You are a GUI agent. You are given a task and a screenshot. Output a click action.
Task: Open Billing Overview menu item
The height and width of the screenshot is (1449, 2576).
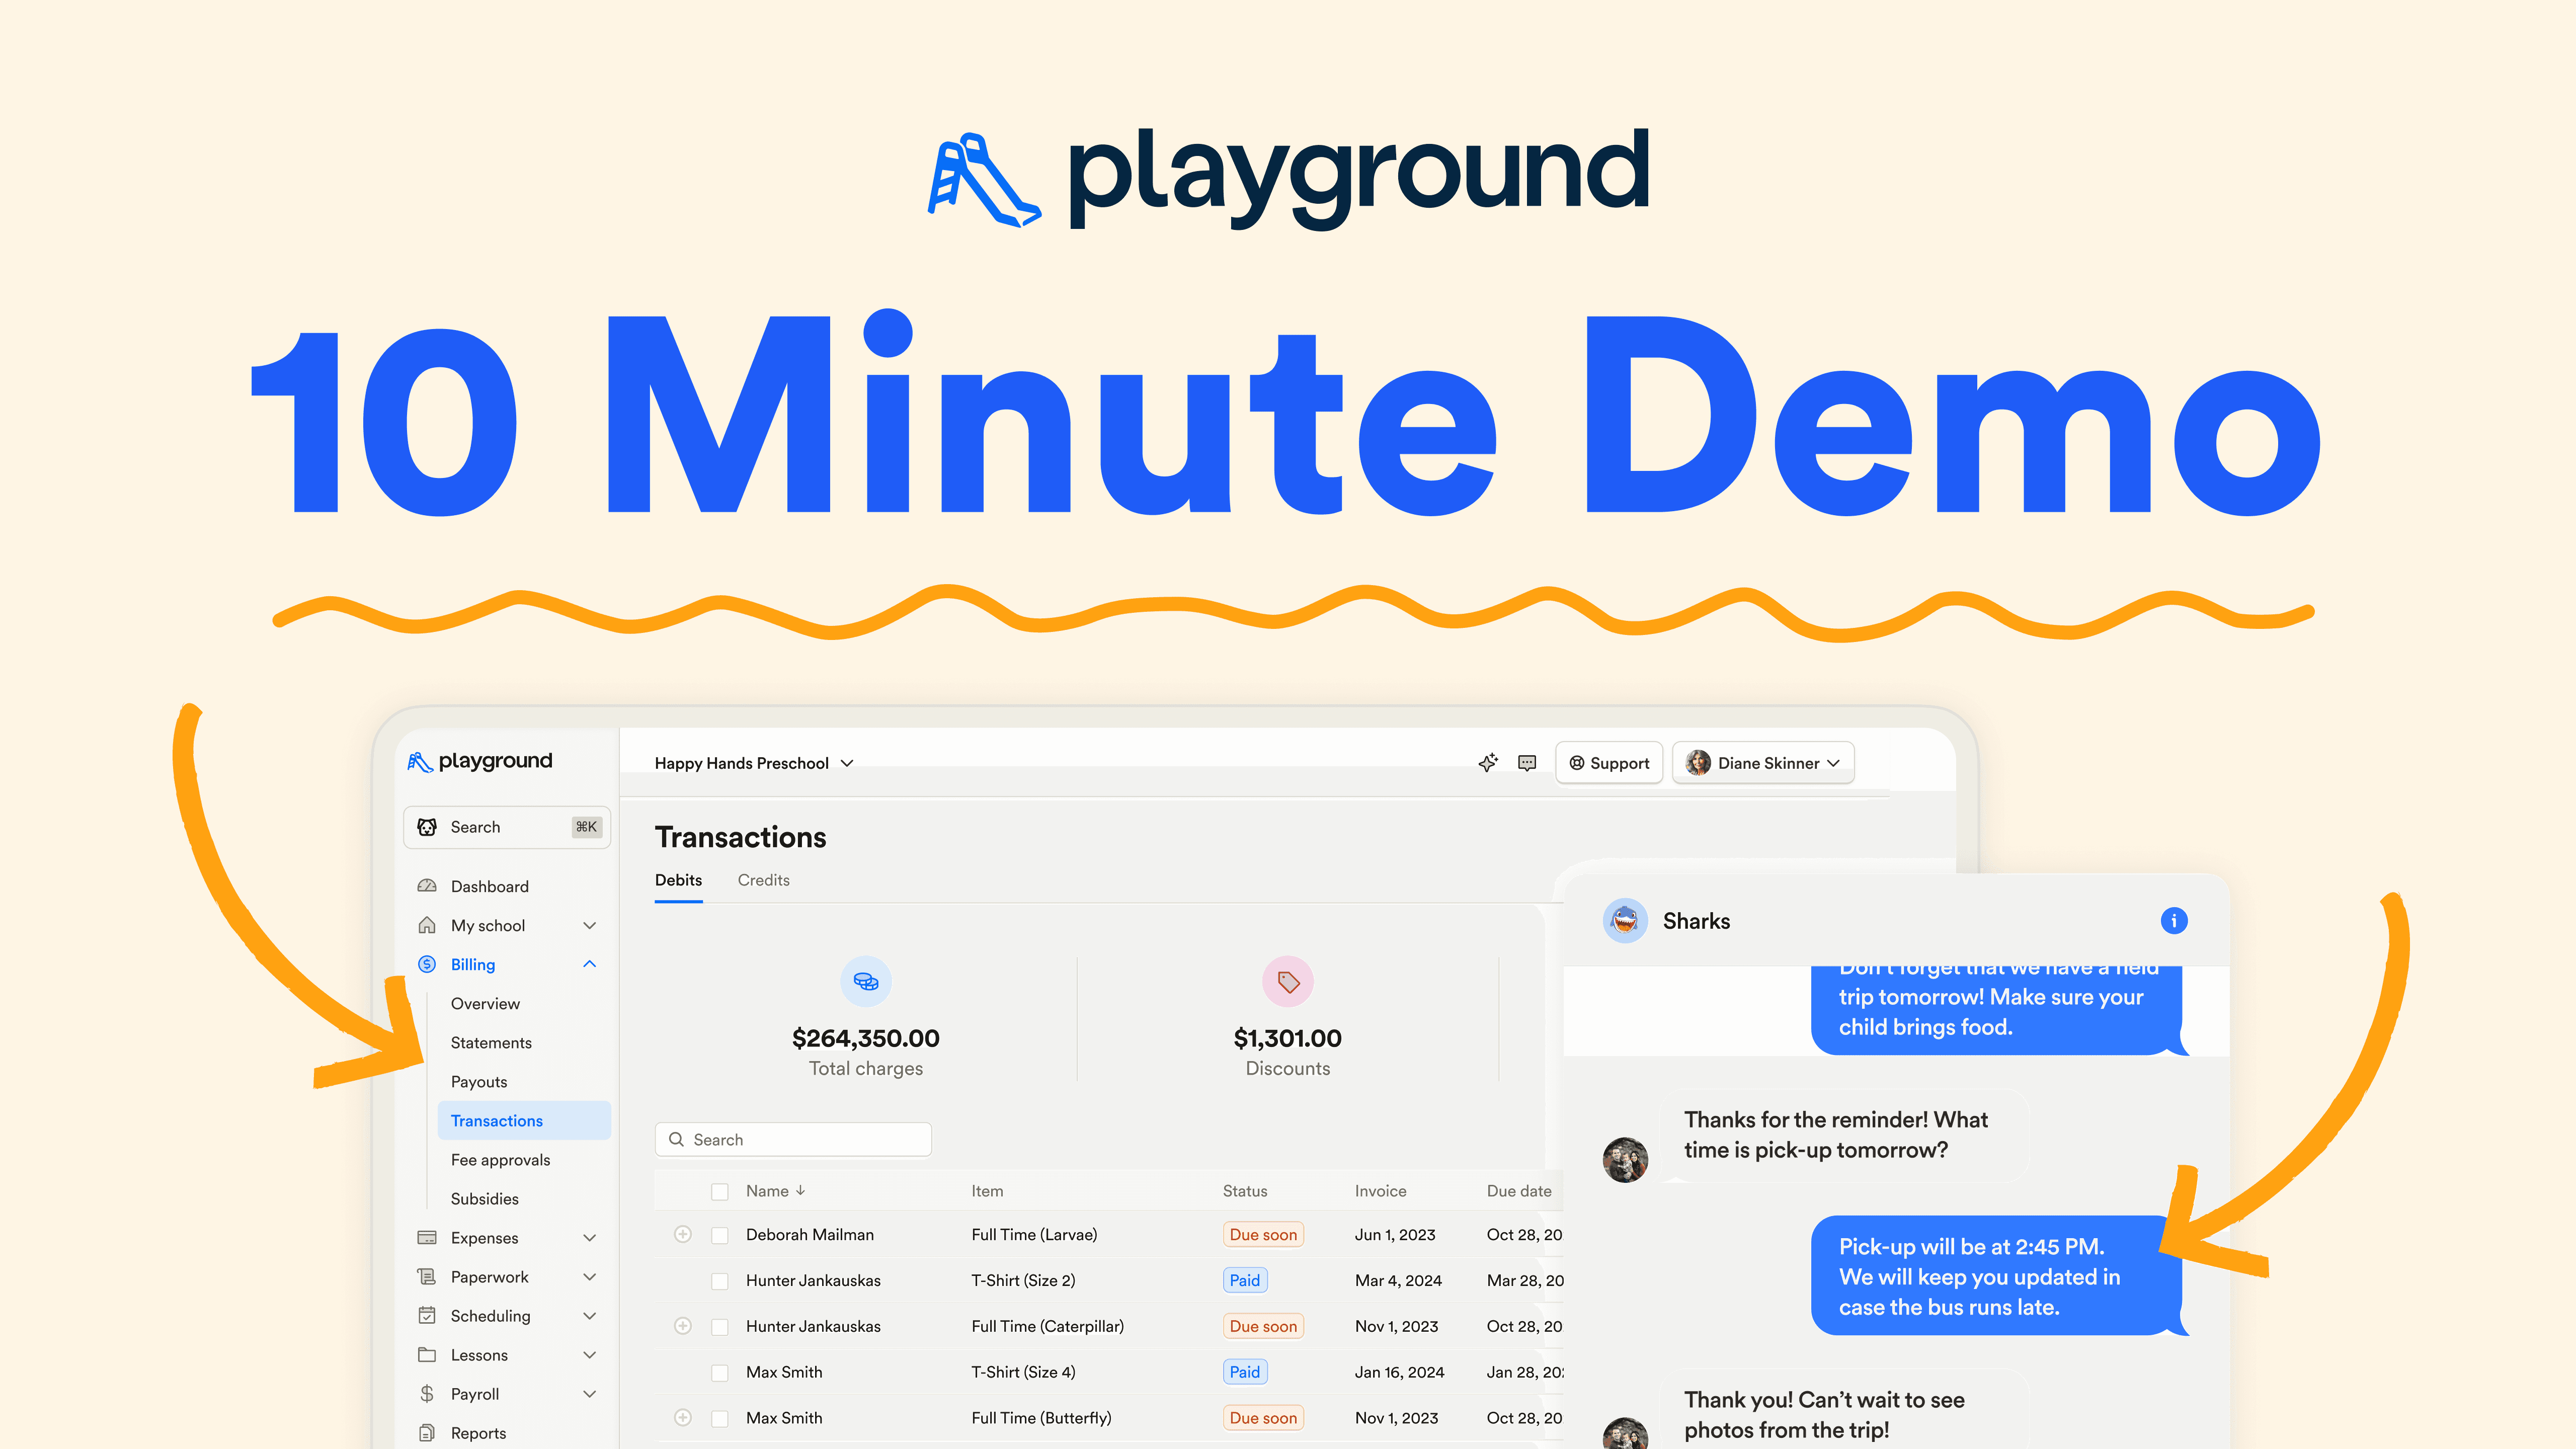click(x=485, y=1003)
